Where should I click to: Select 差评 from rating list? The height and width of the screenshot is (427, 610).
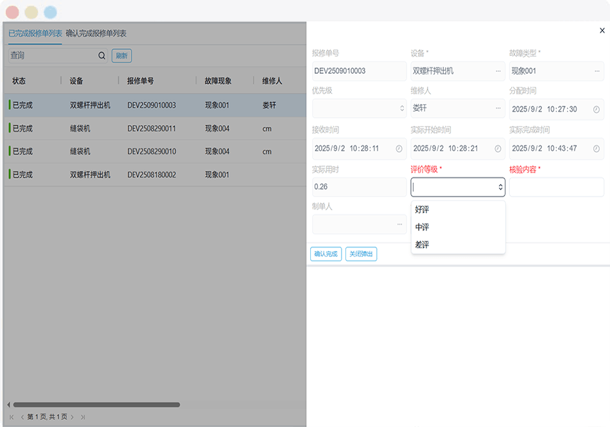pyautogui.click(x=458, y=245)
